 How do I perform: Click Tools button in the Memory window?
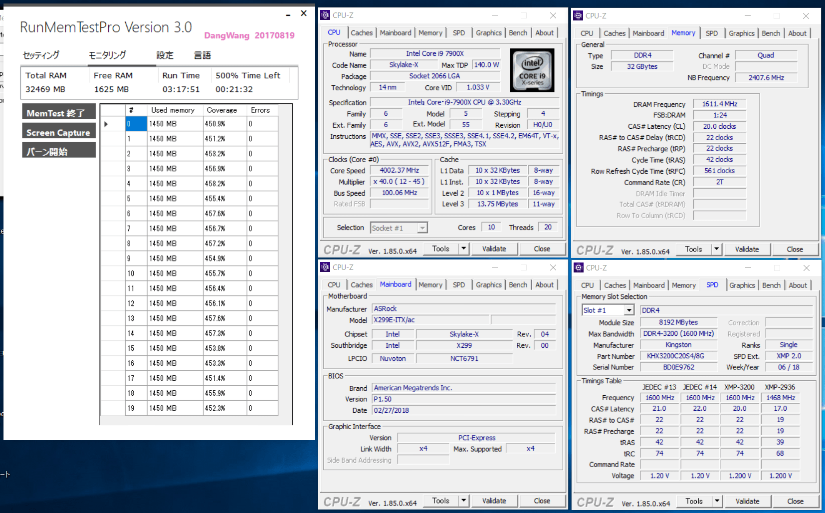(x=693, y=249)
